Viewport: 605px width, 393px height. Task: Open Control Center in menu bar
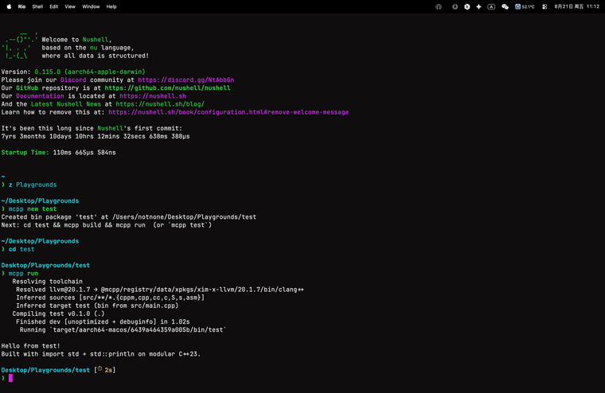(544, 6)
